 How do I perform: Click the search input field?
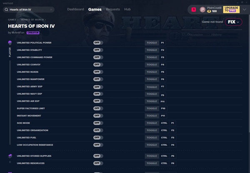[x=29, y=10]
